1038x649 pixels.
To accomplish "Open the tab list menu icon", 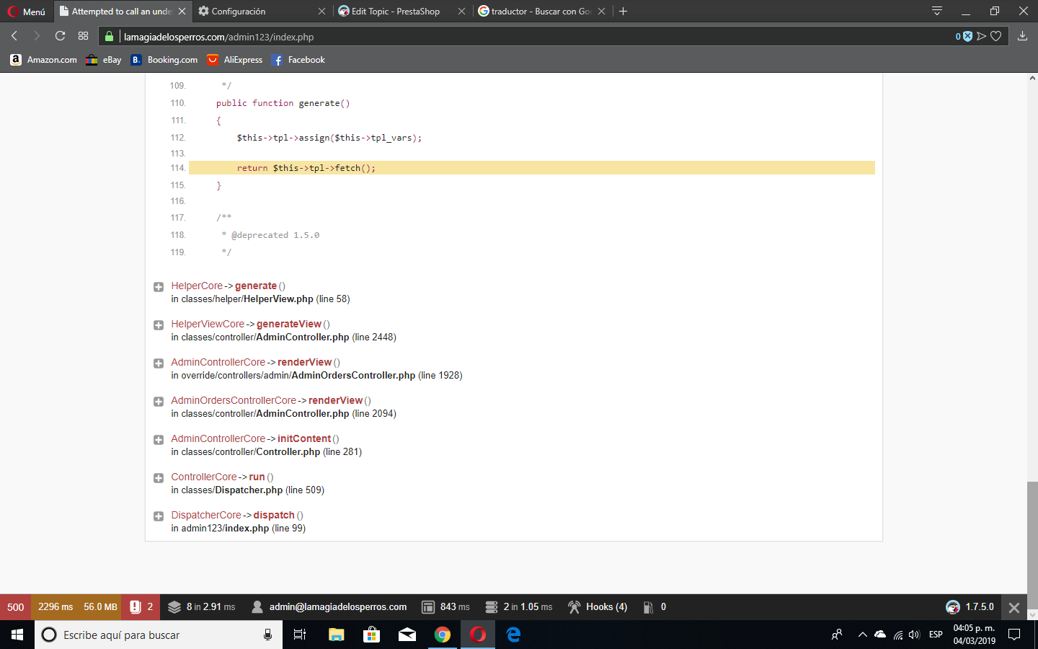I will [937, 11].
